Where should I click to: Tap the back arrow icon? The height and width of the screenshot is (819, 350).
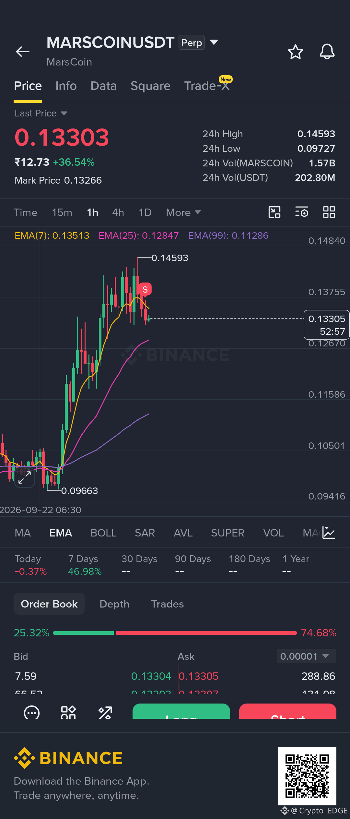[23, 52]
